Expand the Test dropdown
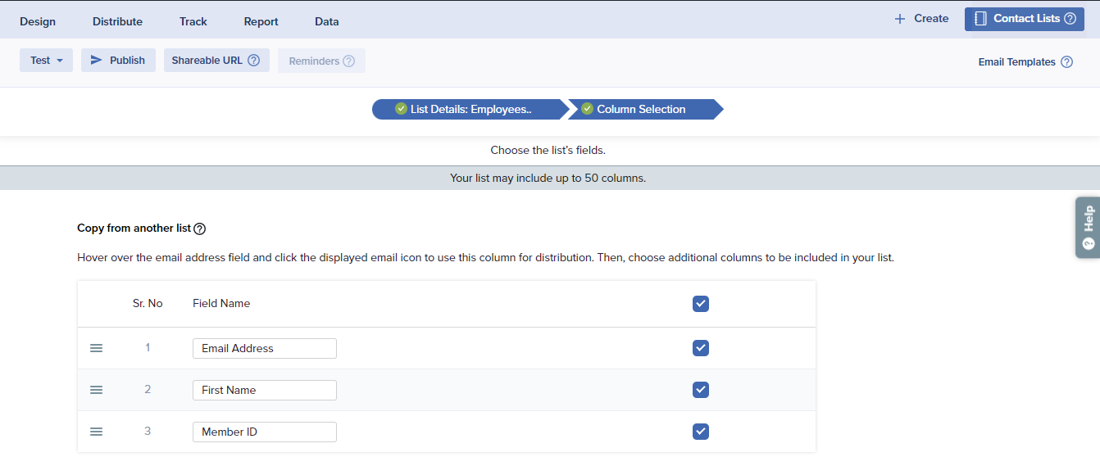 pos(46,61)
